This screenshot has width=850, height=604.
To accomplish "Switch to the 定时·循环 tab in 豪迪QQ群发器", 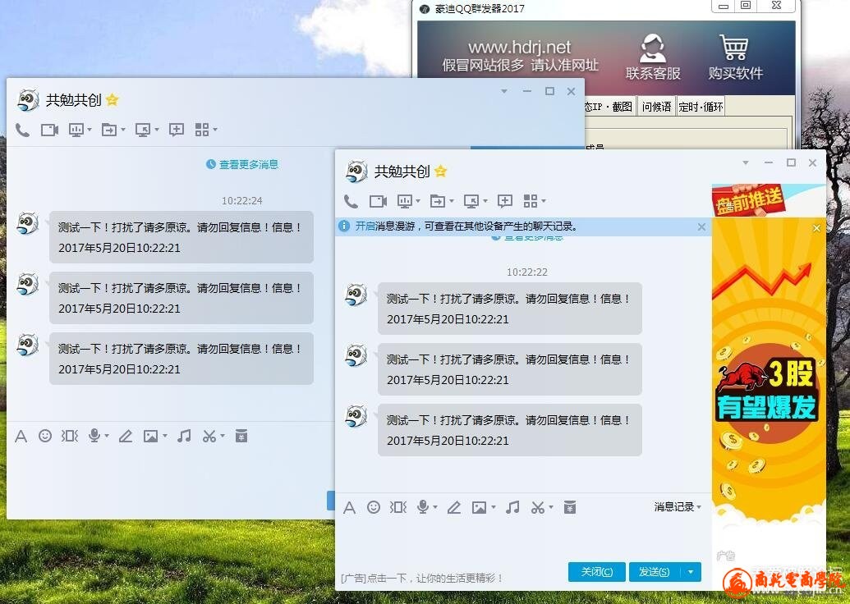I will [701, 107].
